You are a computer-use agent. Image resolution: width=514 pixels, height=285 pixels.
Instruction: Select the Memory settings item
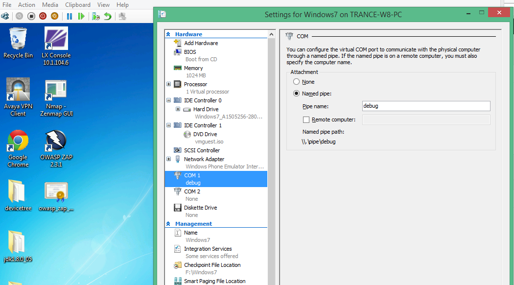(193, 68)
